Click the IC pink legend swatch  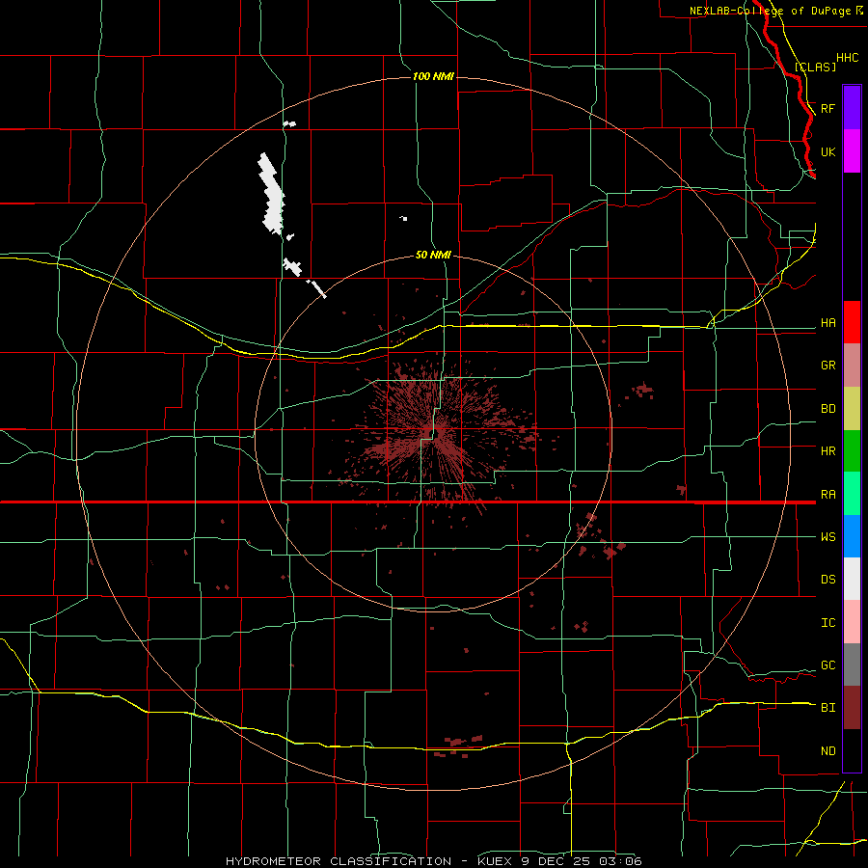pyautogui.click(x=852, y=622)
